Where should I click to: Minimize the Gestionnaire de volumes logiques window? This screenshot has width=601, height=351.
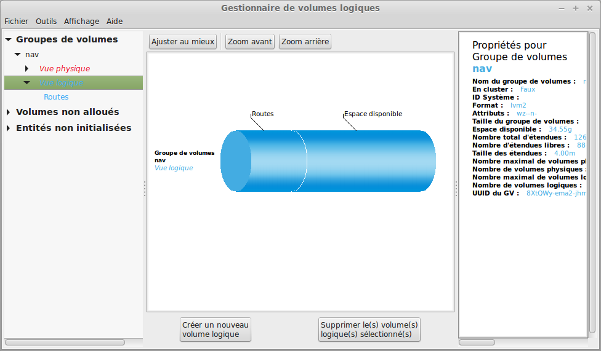click(x=562, y=8)
